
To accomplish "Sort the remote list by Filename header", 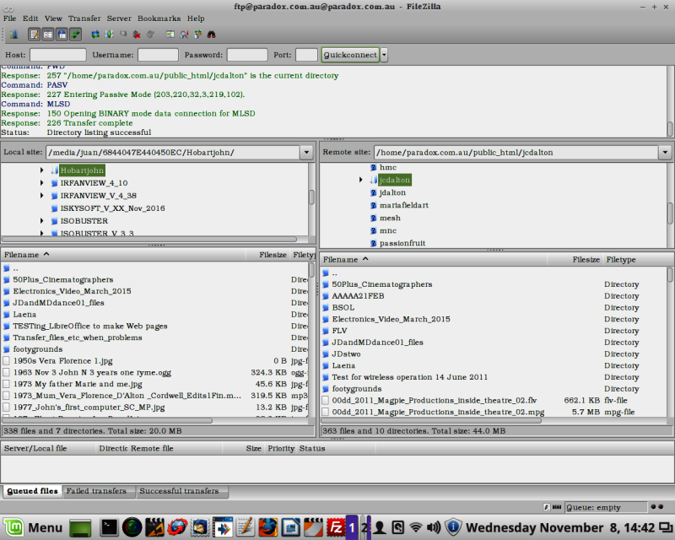I will pos(434,260).
